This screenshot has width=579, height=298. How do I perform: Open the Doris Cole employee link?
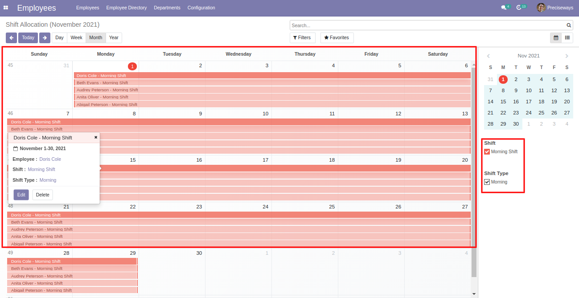coord(50,159)
